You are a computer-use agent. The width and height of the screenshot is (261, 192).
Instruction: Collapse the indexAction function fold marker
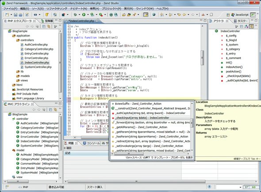coord(72,37)
